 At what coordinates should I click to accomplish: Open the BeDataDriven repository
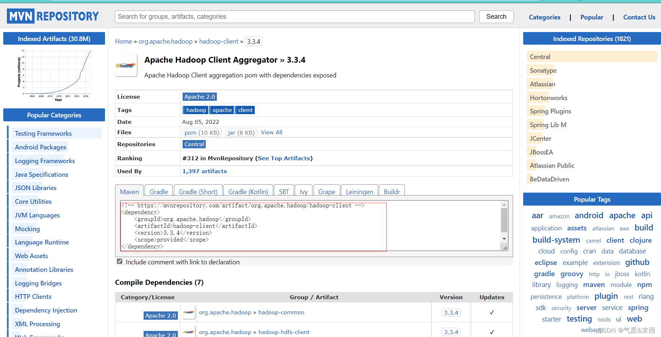549,179
